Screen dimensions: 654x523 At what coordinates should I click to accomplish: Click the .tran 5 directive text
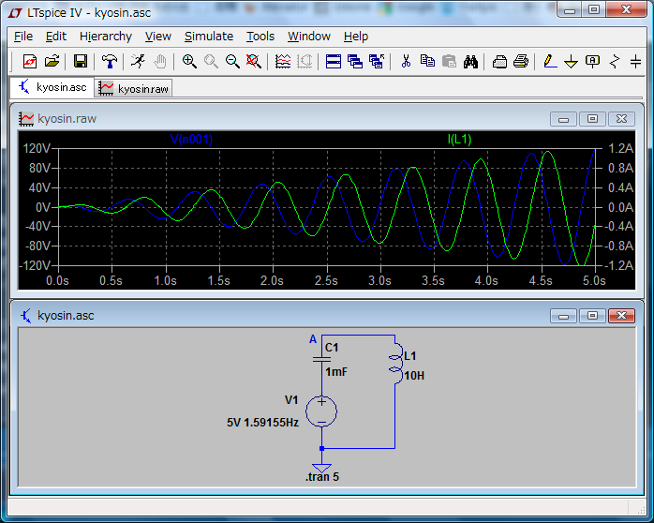[x=321, y=478]
